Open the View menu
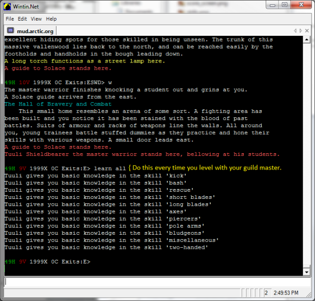Viewport: 315px width, 301px height. [x=36, y=19]
